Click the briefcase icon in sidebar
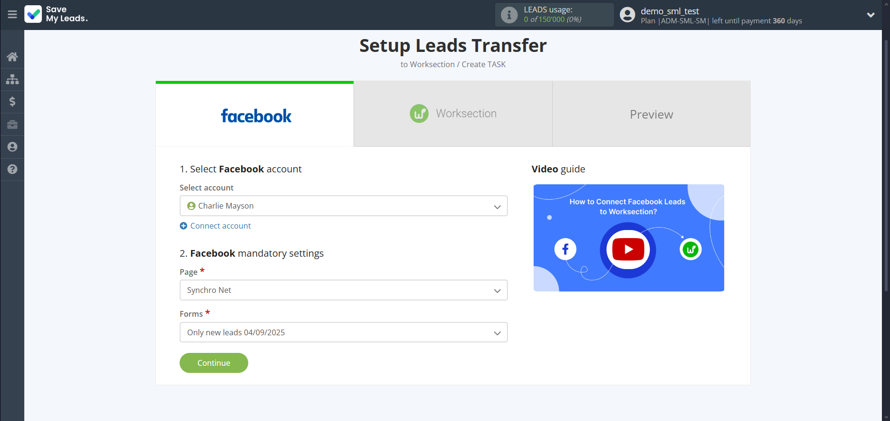 [x=12, y=124]
